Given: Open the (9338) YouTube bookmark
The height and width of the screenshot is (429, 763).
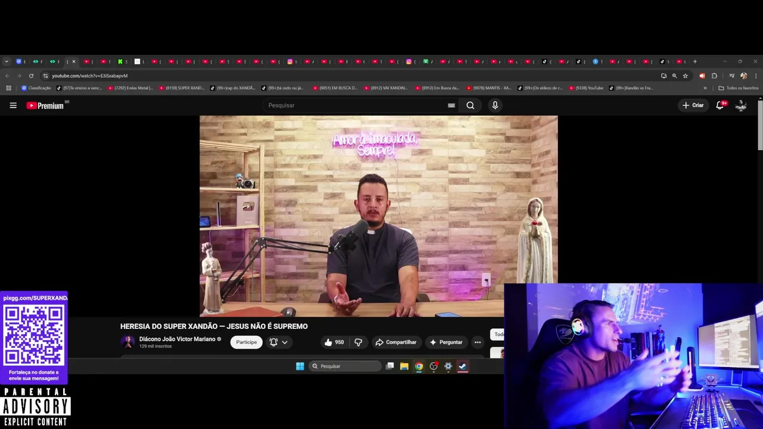Looking at the screenshot, I should pyautogui.click(x=587, y=88).
